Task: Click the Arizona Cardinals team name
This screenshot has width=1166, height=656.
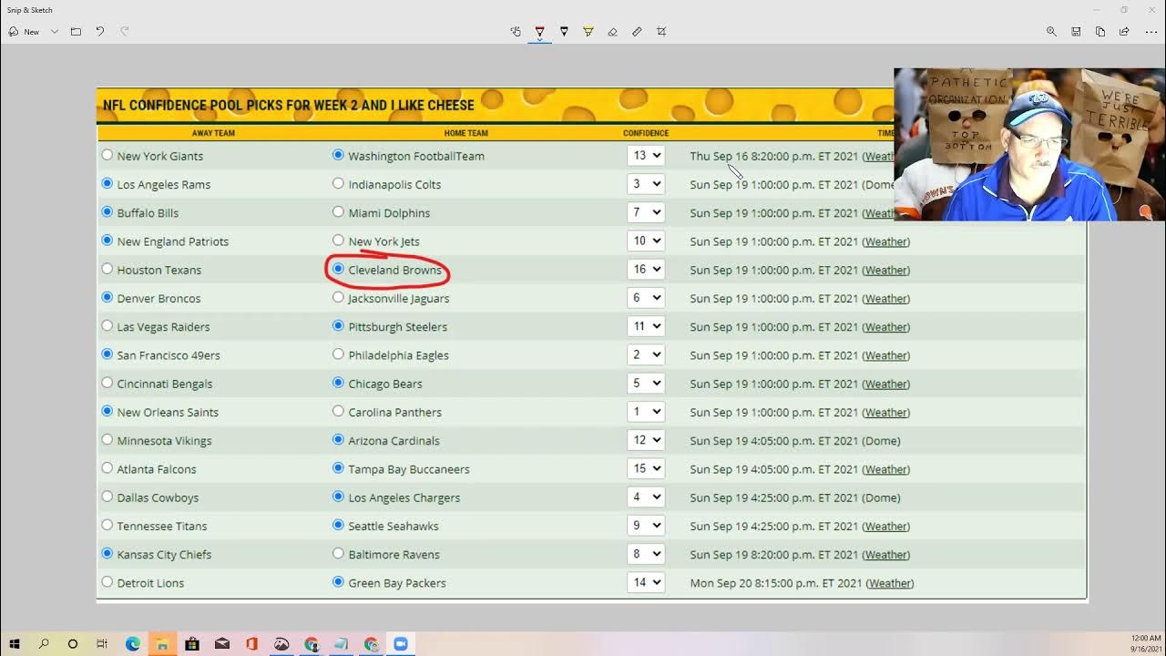Action: coord(394,441)
